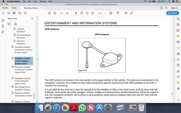Click the Save file icon
The width and height of the screenshot is (181, 113).
tap(3, 13)
